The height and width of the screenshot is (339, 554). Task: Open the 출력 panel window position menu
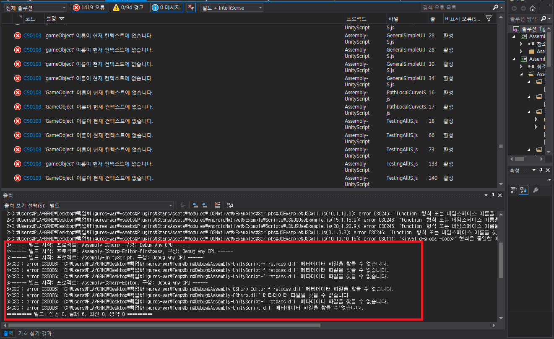(486, 196)
